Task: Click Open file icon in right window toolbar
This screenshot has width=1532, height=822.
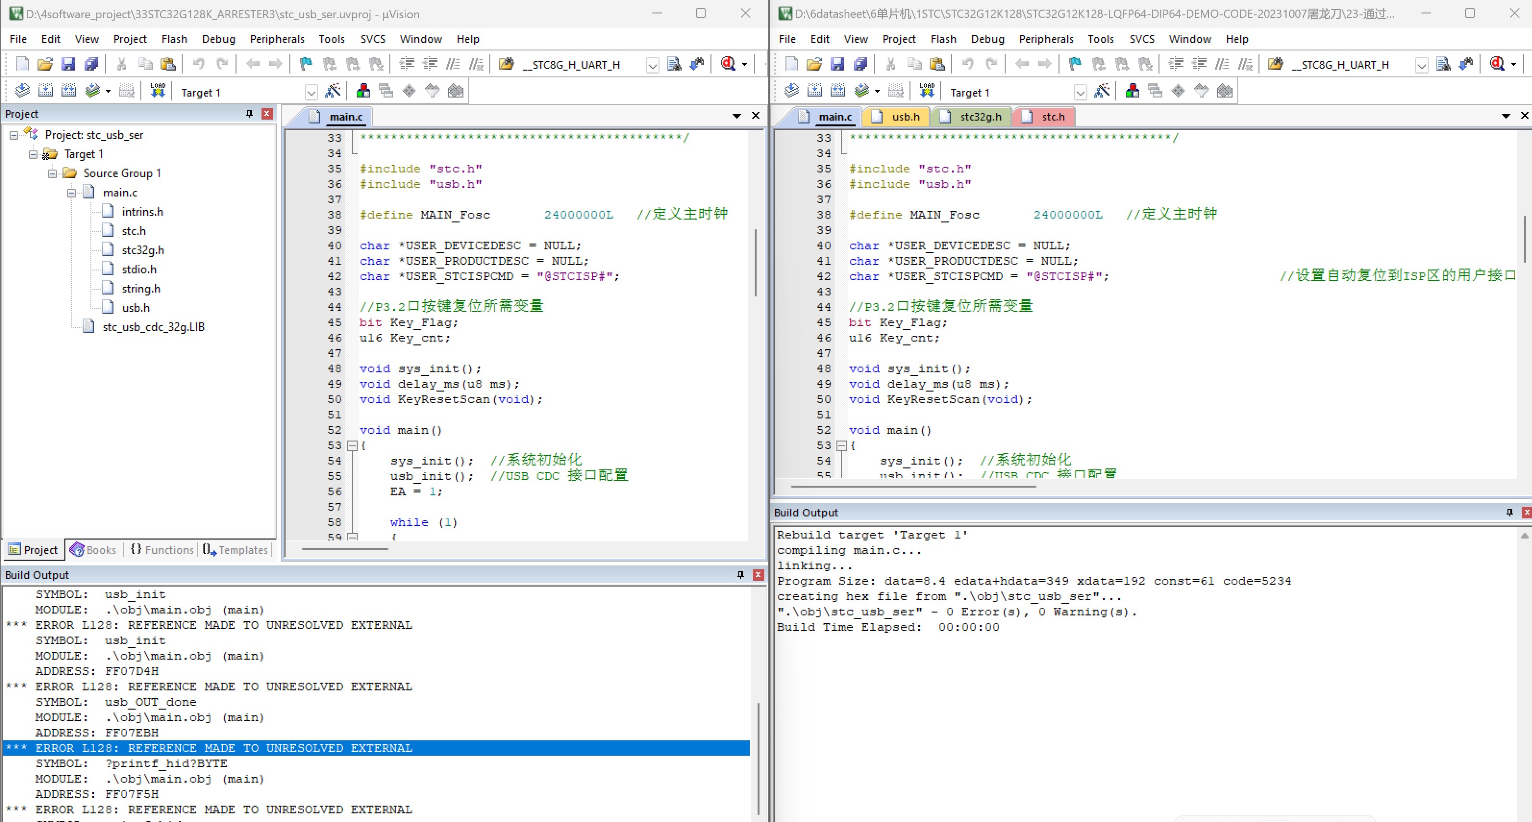Action: pyautogui.click(x=814, y=63)
